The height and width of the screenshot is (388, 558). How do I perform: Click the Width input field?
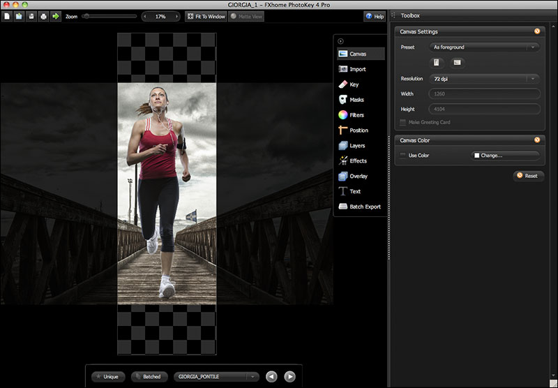(484, 94)
